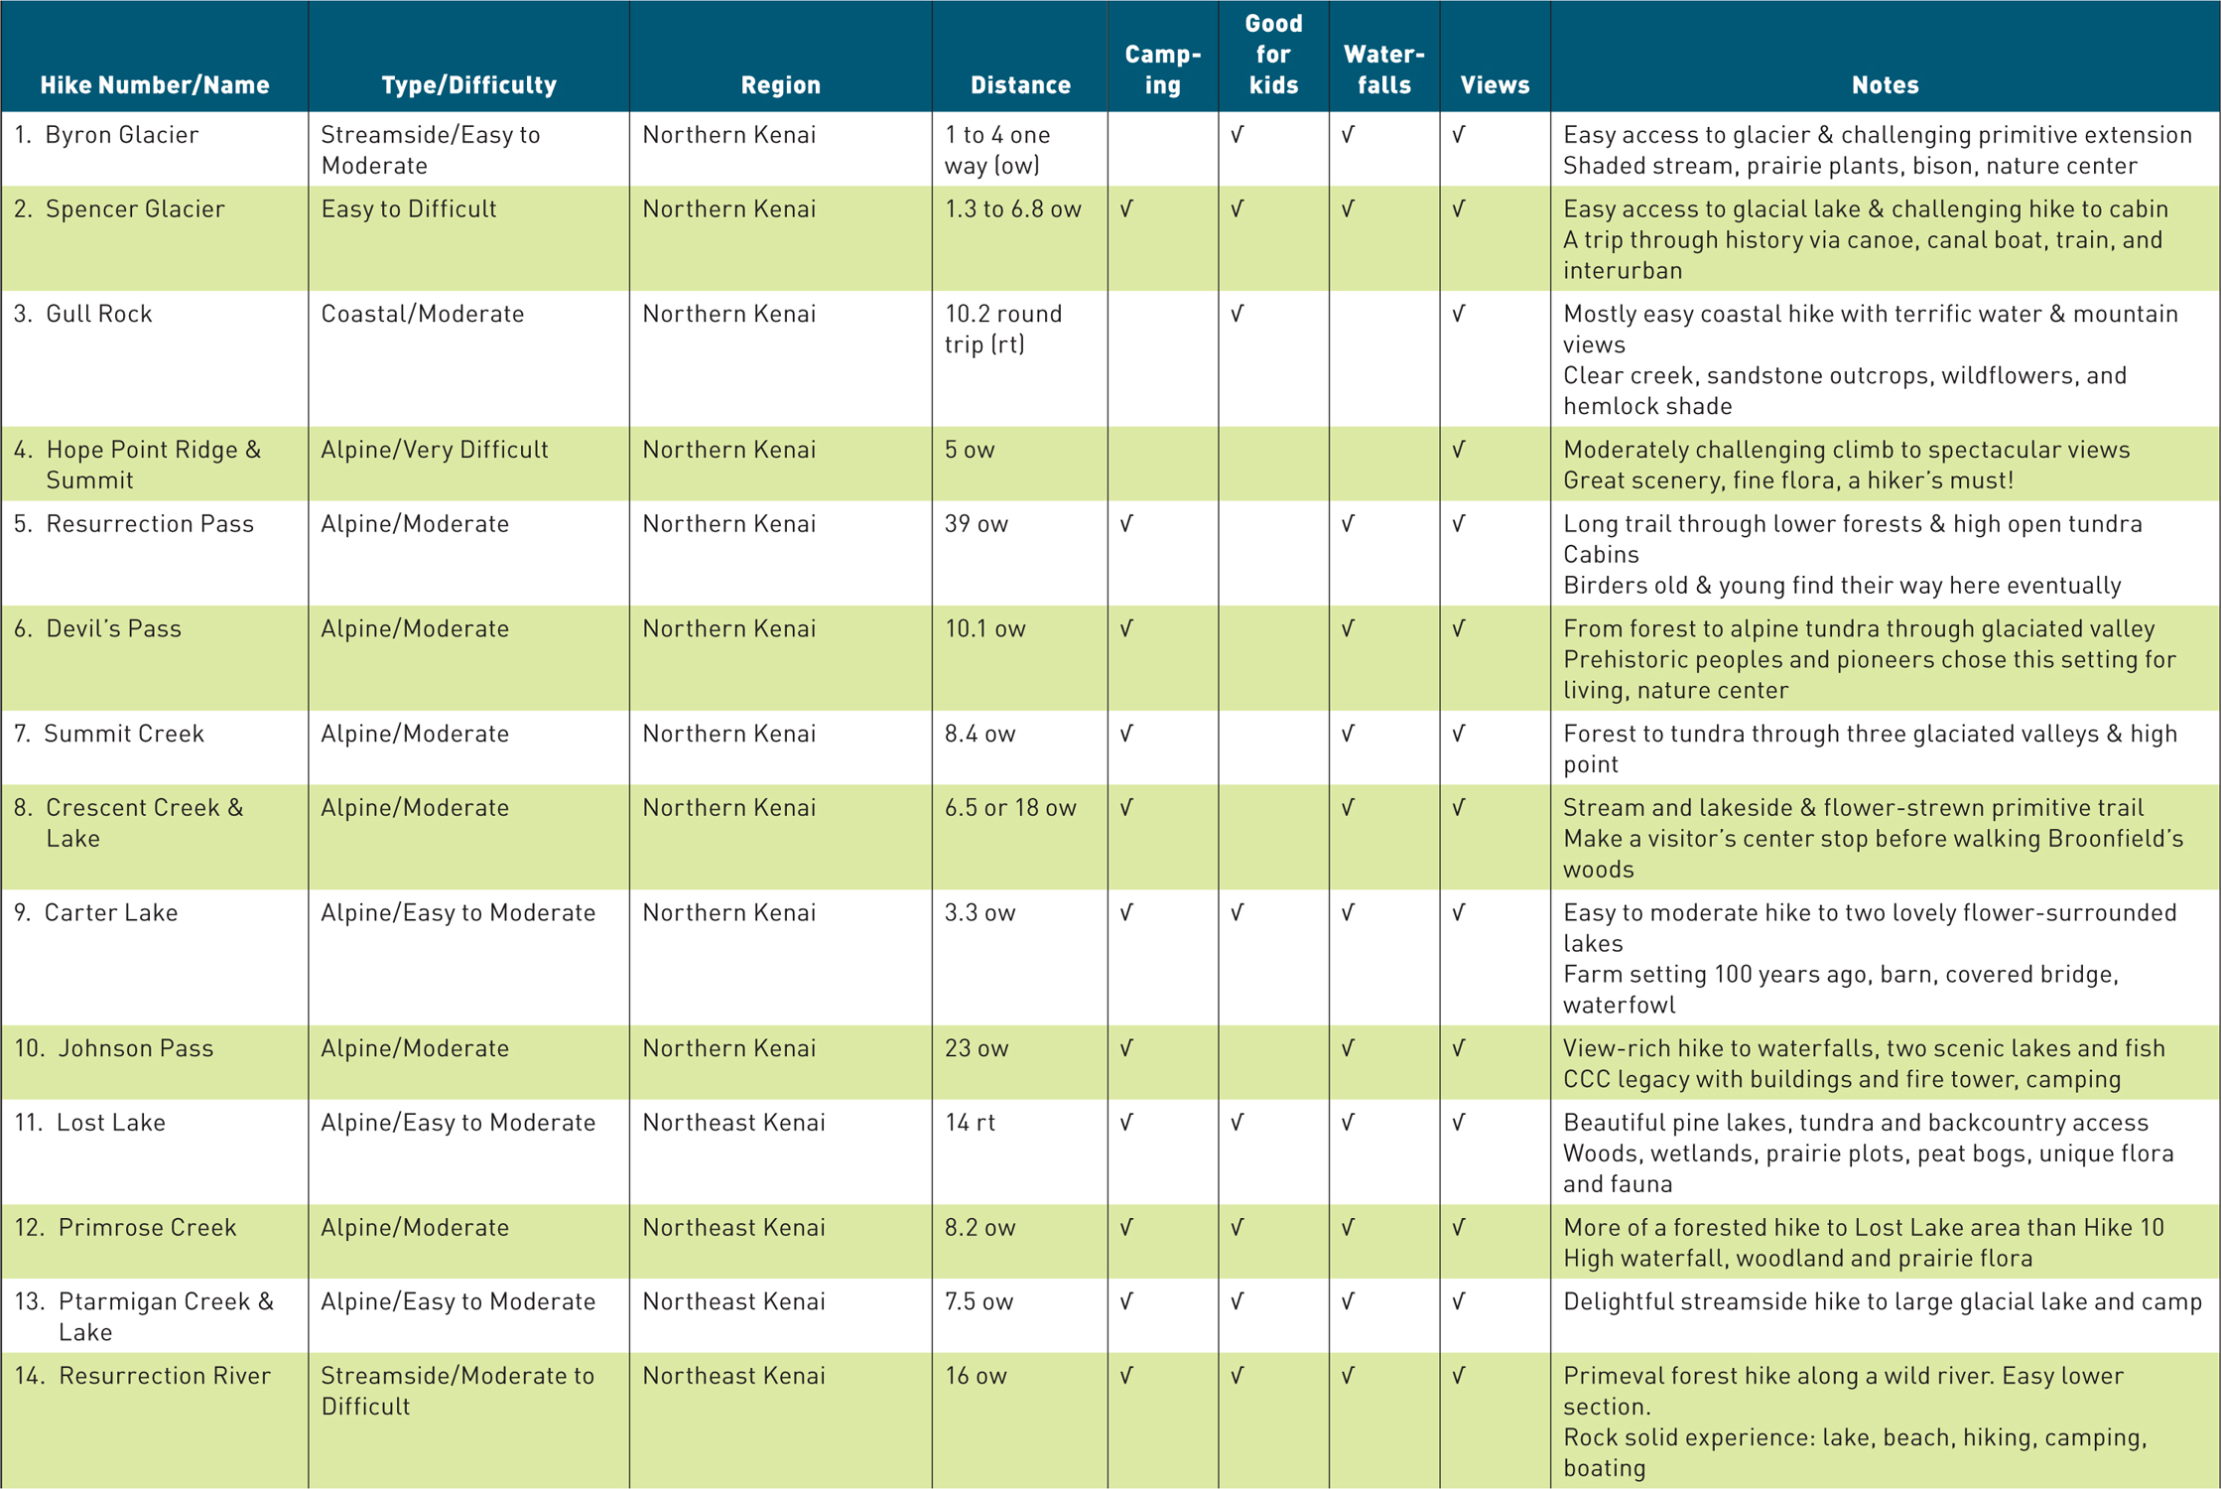Click Camping checkmark in Spencer Glacier row

click(1127, 209)
